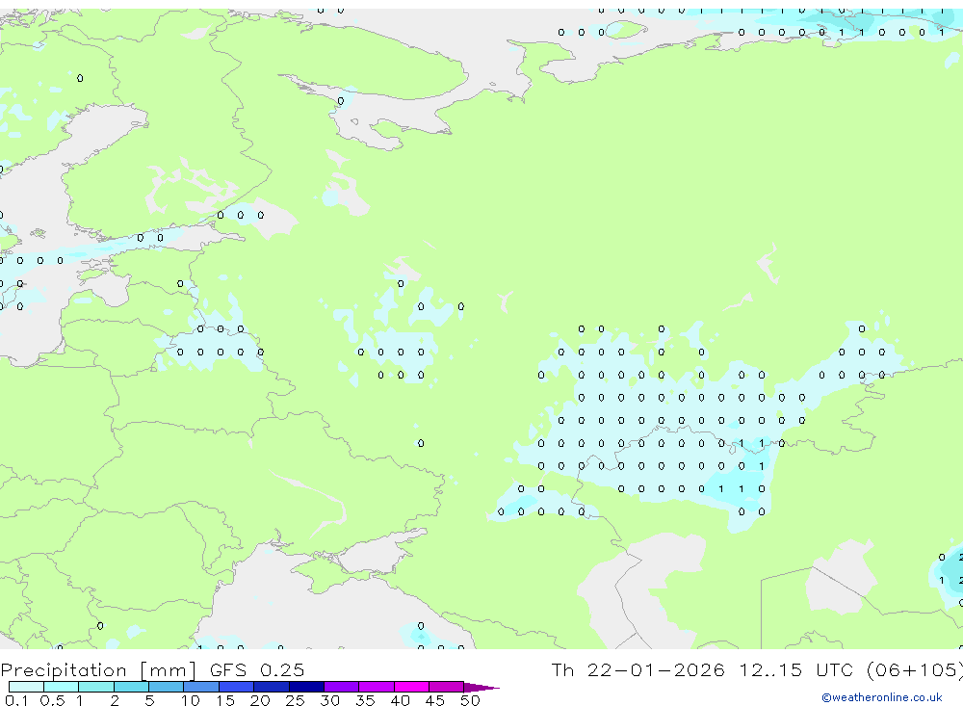Click the 15–20 mm legend color segment
The height and width of the screenshot is (706, 963).
tap(236, 687)
